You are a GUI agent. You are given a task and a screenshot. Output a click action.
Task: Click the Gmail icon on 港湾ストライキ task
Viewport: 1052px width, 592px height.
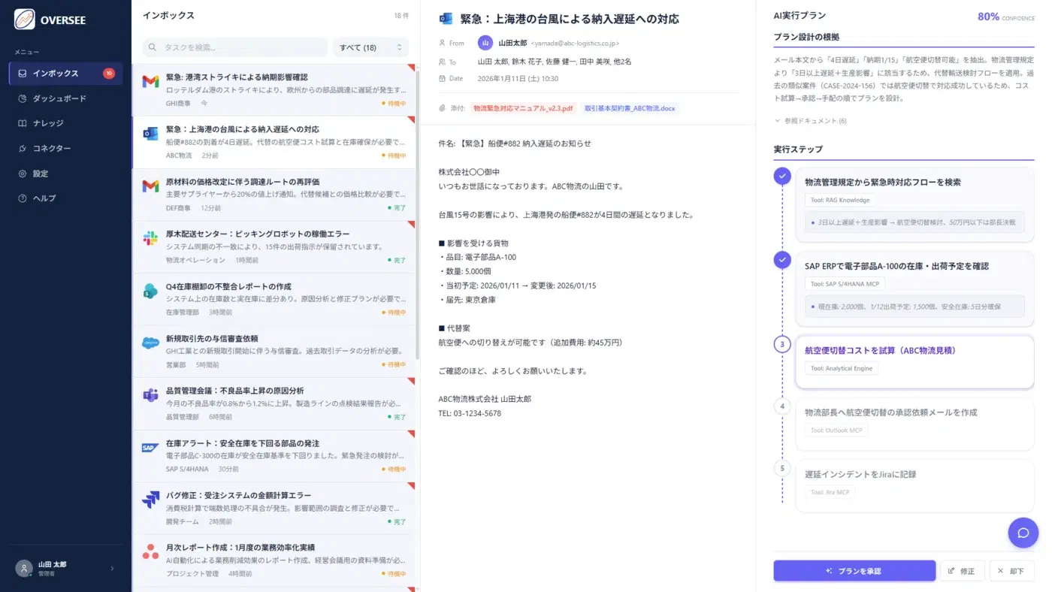click(x=150, y=82)
